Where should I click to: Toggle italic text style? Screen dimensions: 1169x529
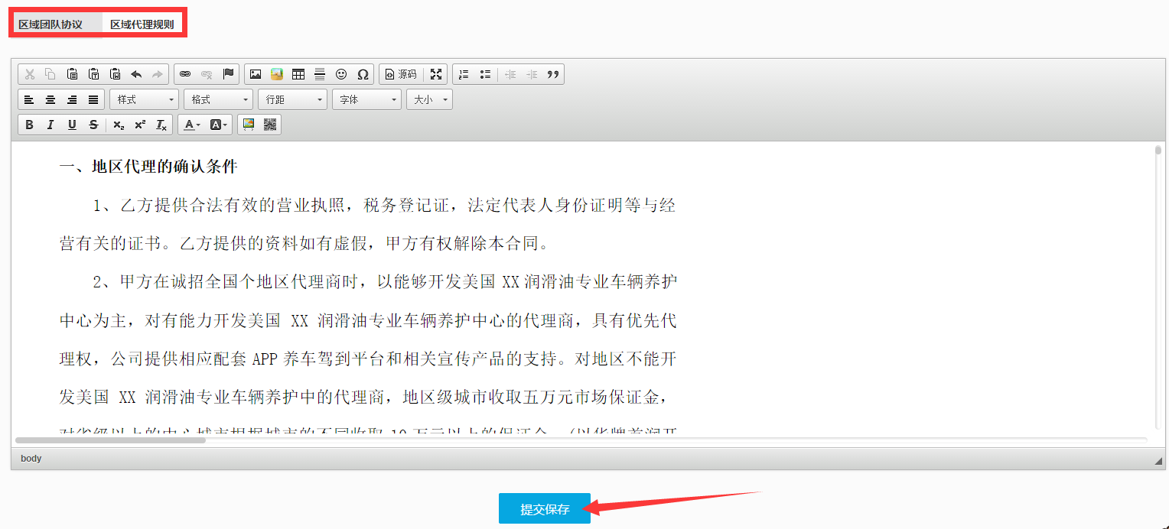click(x=50, y=125)
